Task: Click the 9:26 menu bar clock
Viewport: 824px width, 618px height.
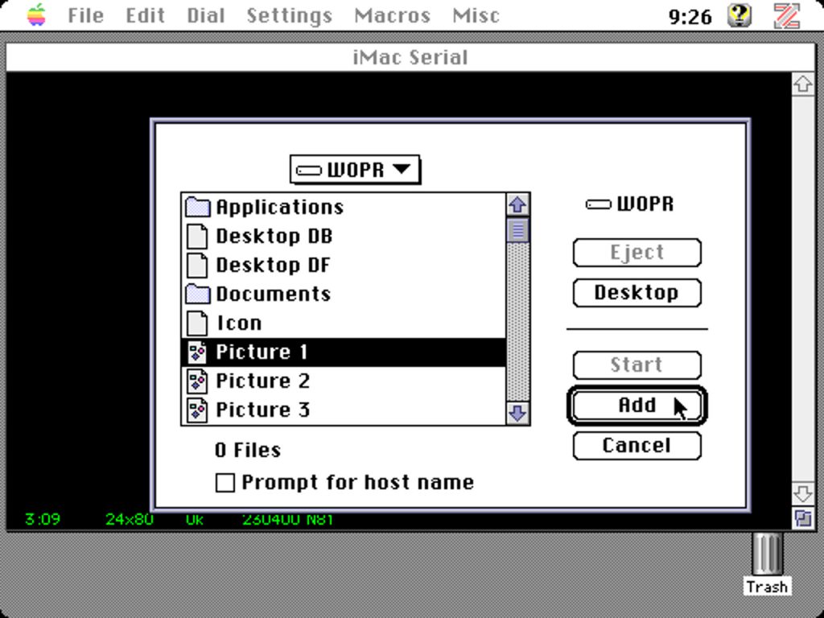Action: click(x=690, y=17)
